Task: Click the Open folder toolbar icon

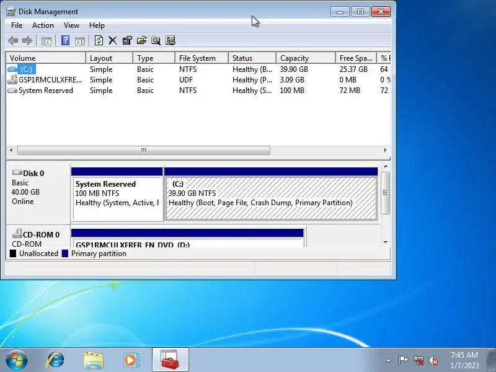Action: 141,40
